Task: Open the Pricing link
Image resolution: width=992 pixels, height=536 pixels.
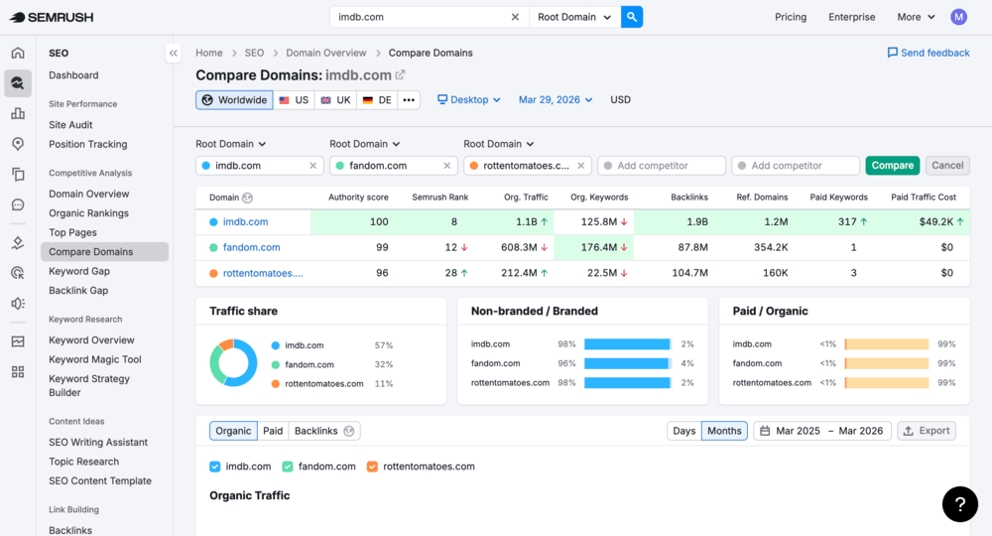Action: click(791, 17)
